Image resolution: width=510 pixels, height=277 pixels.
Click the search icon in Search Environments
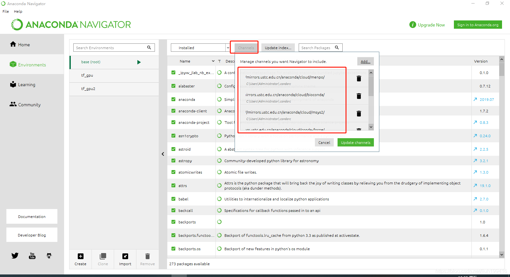pyautogui.click(x=149, y=48)
